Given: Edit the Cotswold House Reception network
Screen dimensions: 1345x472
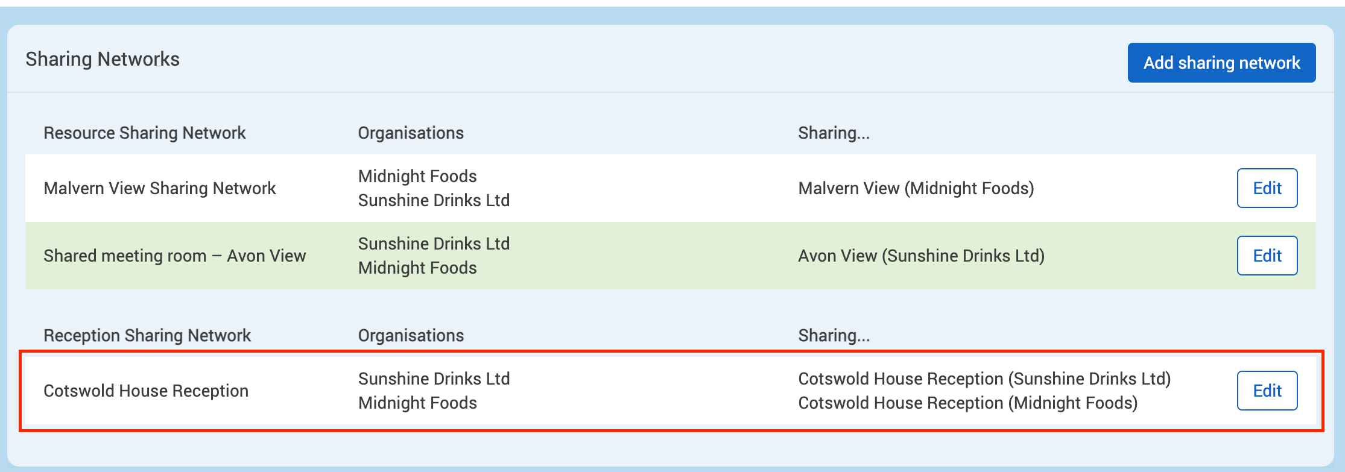Looking at the screenshot, I should (x=1267, y=391).
